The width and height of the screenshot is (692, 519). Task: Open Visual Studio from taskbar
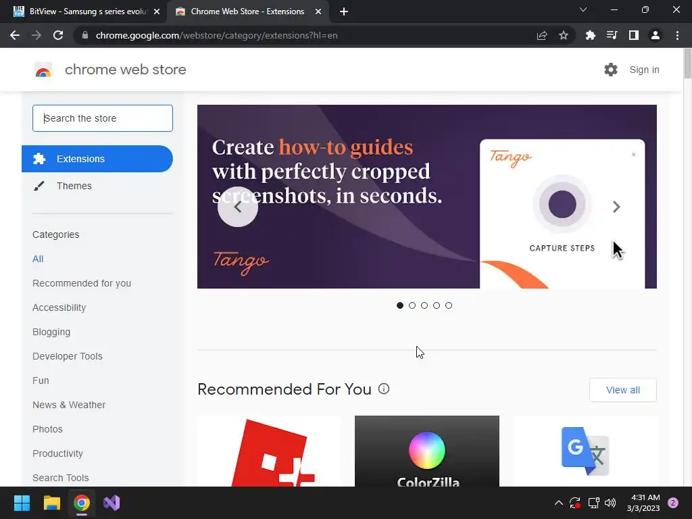[x=112, y=503]
